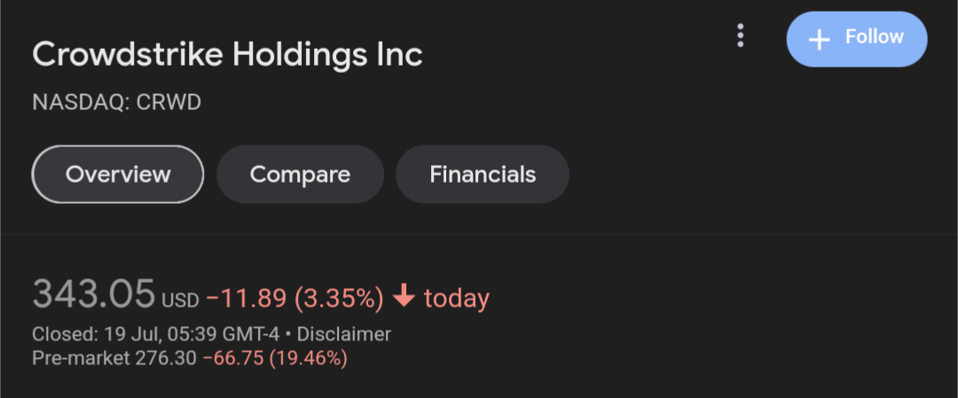The image size is (958, 398).
Task: Click the red down arrow icon
Action: [x=404, y=297]
